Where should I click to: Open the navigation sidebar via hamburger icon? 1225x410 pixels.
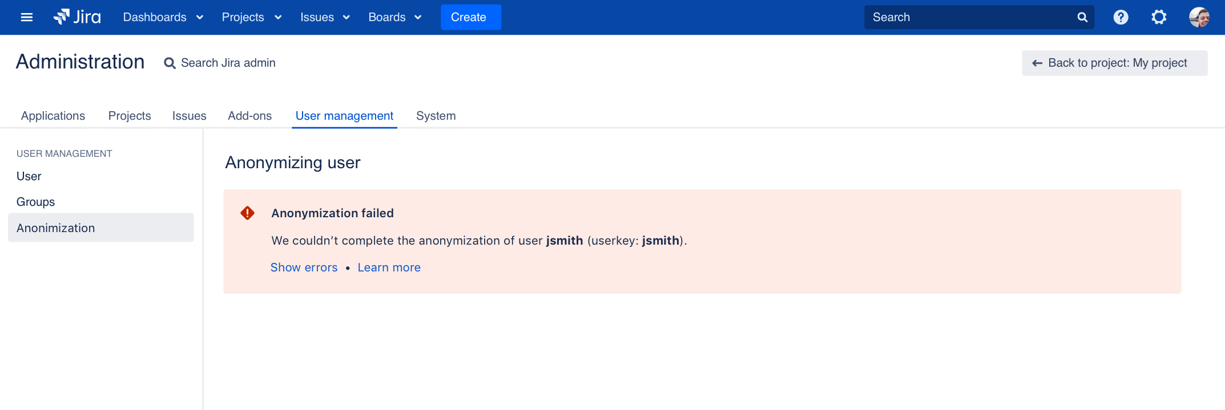26,17
